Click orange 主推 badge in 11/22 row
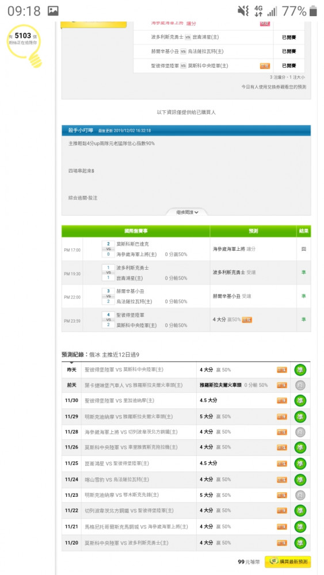 [282, 511]
